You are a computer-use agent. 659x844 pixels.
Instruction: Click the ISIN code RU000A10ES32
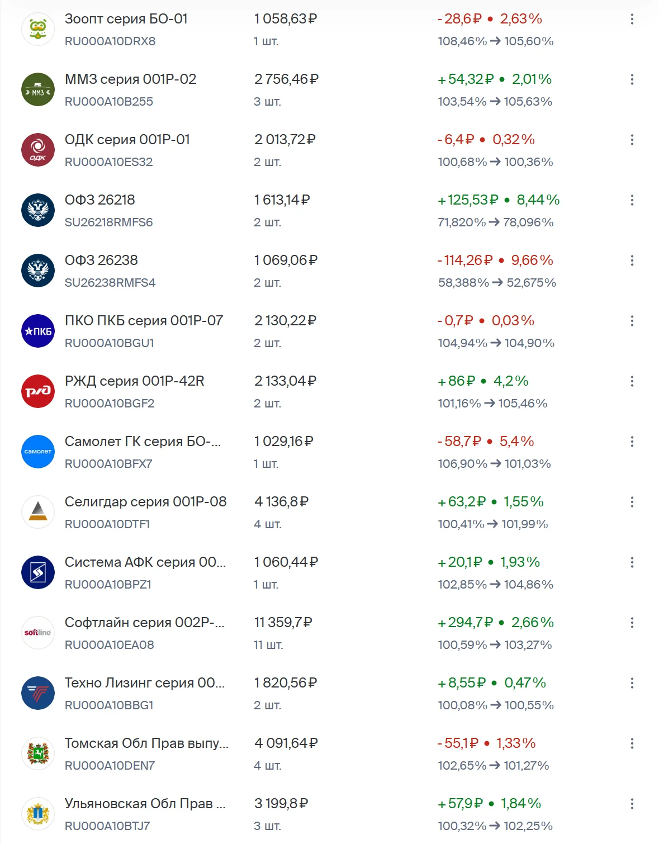(x=109, y=162)
